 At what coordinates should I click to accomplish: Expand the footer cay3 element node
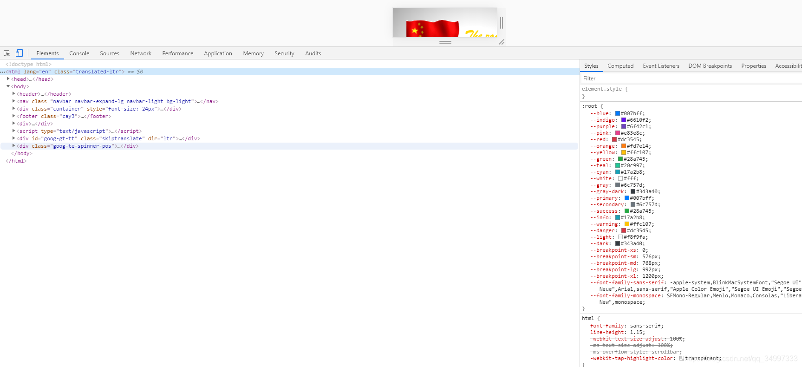click(14, 116)
